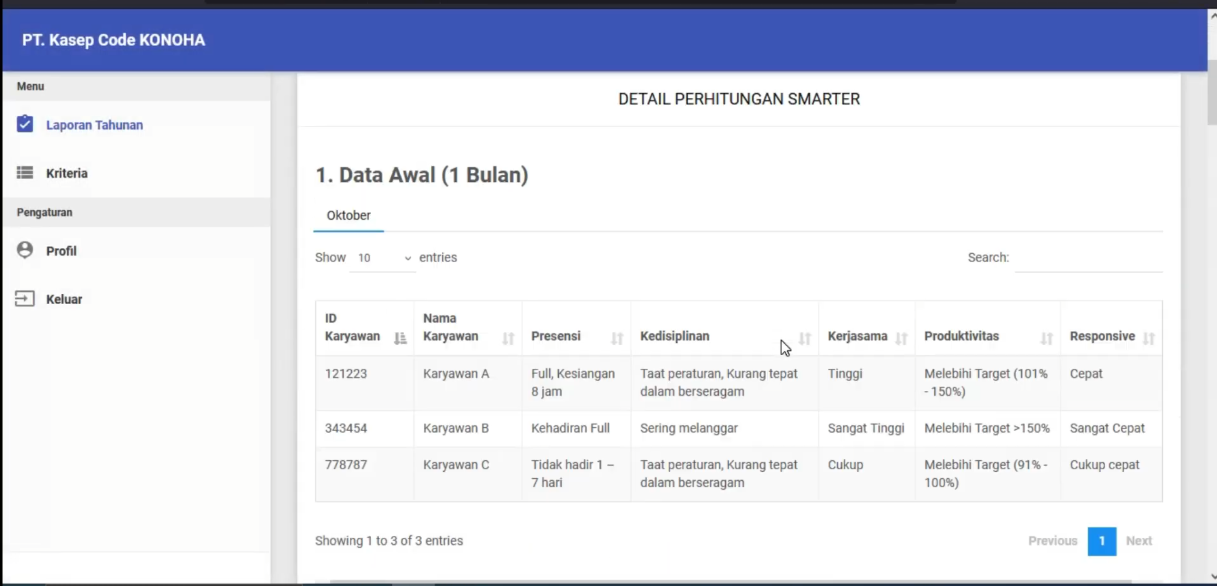The image size is (1217, 586).
Task: Select the Oktober tab
Action: click(348, 215)
